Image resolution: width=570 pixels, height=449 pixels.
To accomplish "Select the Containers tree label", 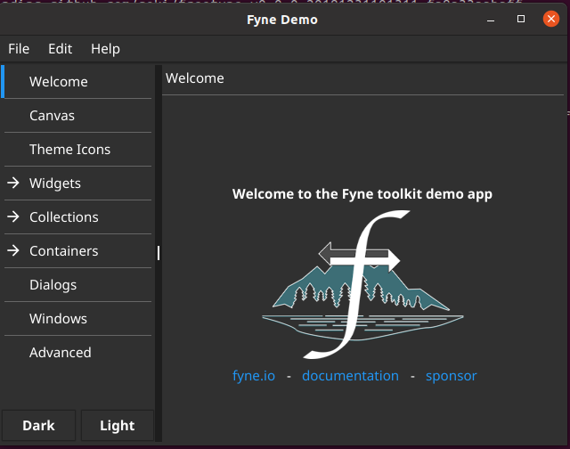I will click(63, 251).
